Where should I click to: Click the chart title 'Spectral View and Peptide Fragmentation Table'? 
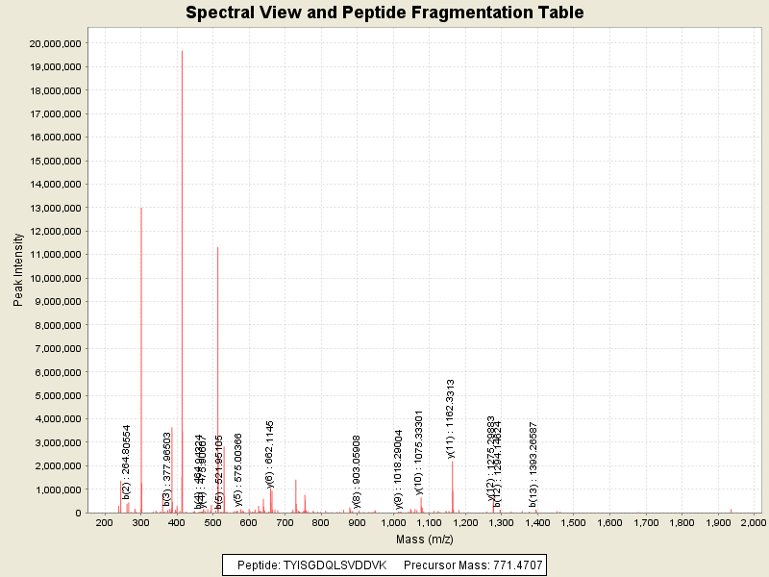click(x=384, y=13)
